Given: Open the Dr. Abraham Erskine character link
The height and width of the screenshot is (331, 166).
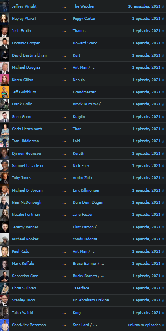Looking at the screenshot, I should point(91,300).
